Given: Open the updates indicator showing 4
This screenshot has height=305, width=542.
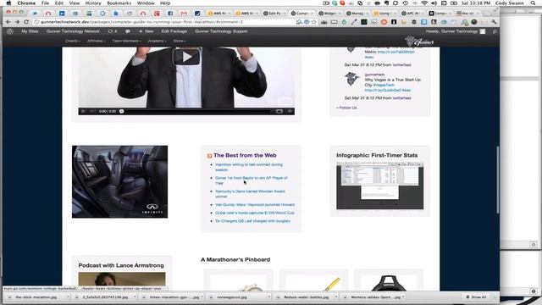Looking at the screenshot, I should tap(113, 31).
